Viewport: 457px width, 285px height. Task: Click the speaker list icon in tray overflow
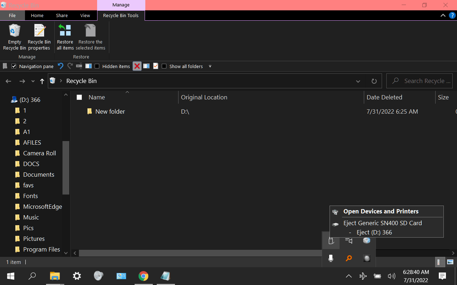[349, 241]
